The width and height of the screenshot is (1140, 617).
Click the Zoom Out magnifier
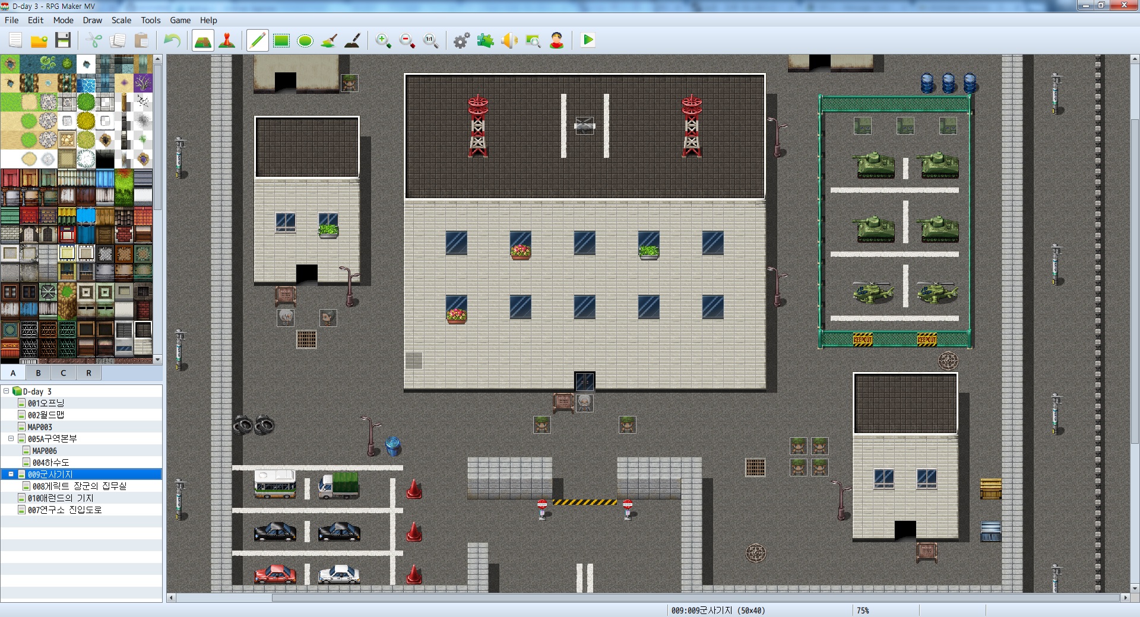407,40
